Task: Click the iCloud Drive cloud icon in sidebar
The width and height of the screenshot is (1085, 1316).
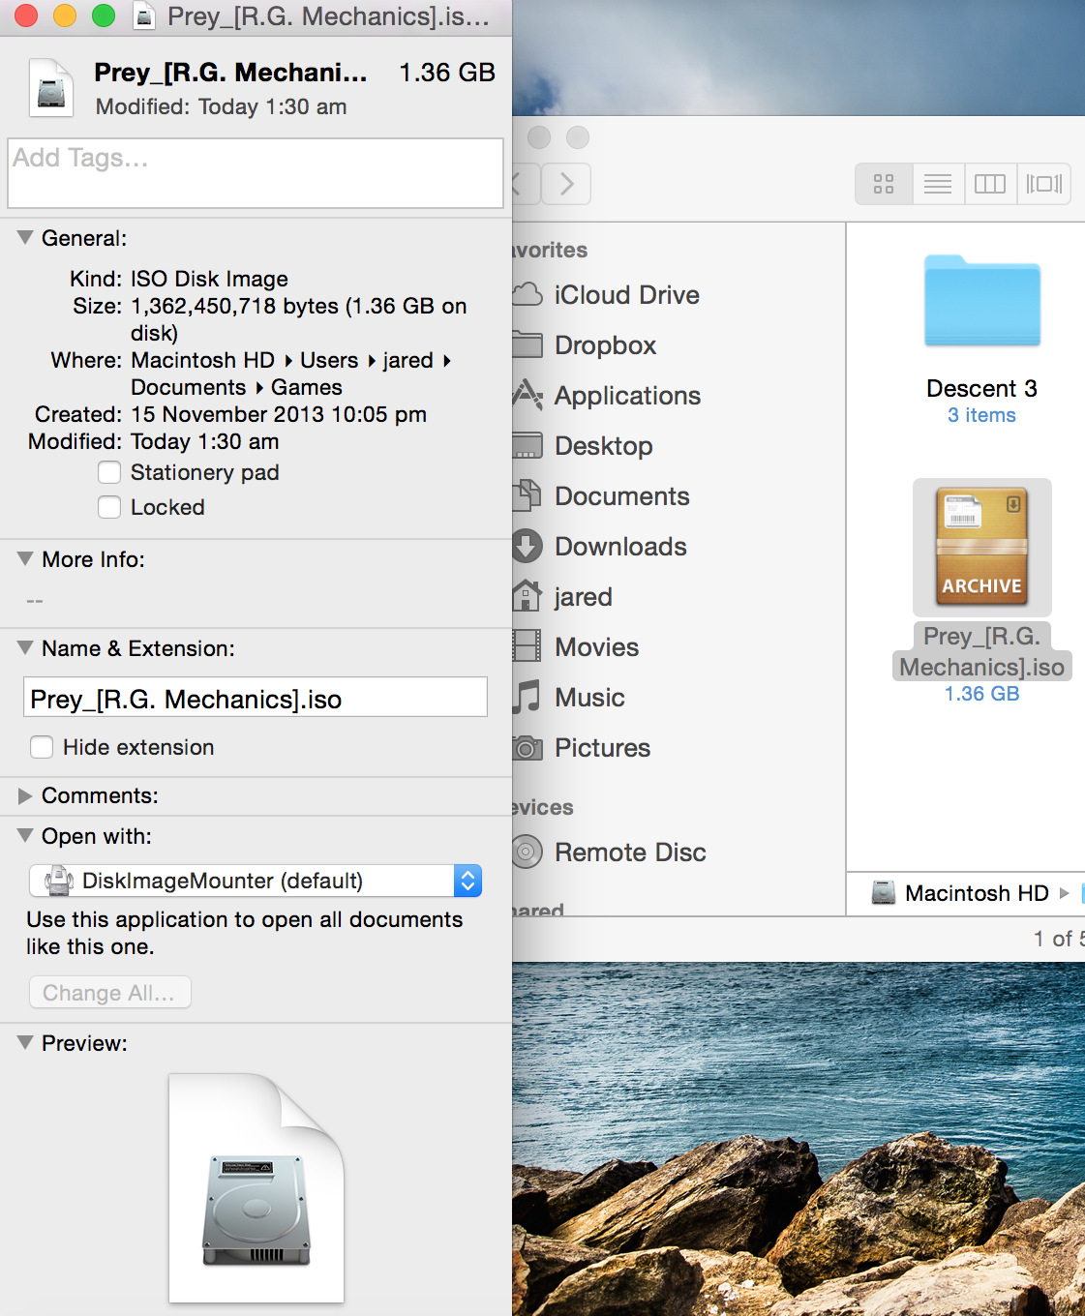Action: tap(527, 294)
